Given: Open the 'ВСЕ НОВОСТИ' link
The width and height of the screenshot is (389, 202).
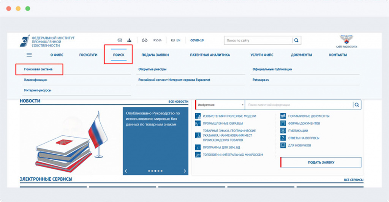Looking at the screenshot, I should (x=178, y=102).
